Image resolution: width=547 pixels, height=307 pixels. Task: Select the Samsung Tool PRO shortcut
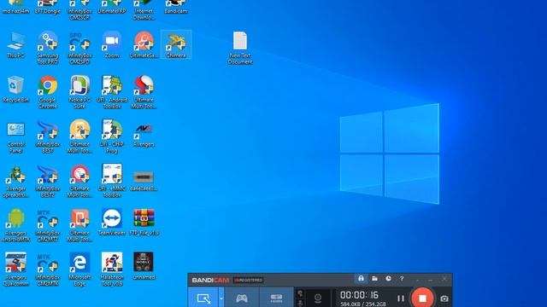click(x=48, y=48)
